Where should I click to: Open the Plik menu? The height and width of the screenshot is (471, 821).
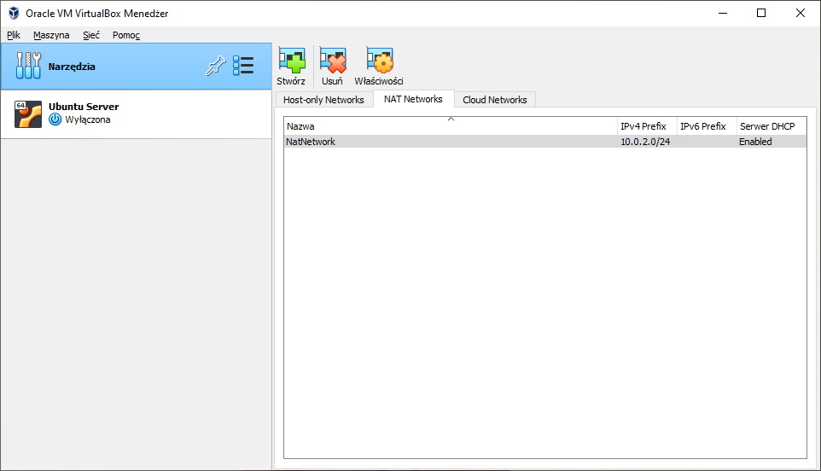click(x=14, y=35)
